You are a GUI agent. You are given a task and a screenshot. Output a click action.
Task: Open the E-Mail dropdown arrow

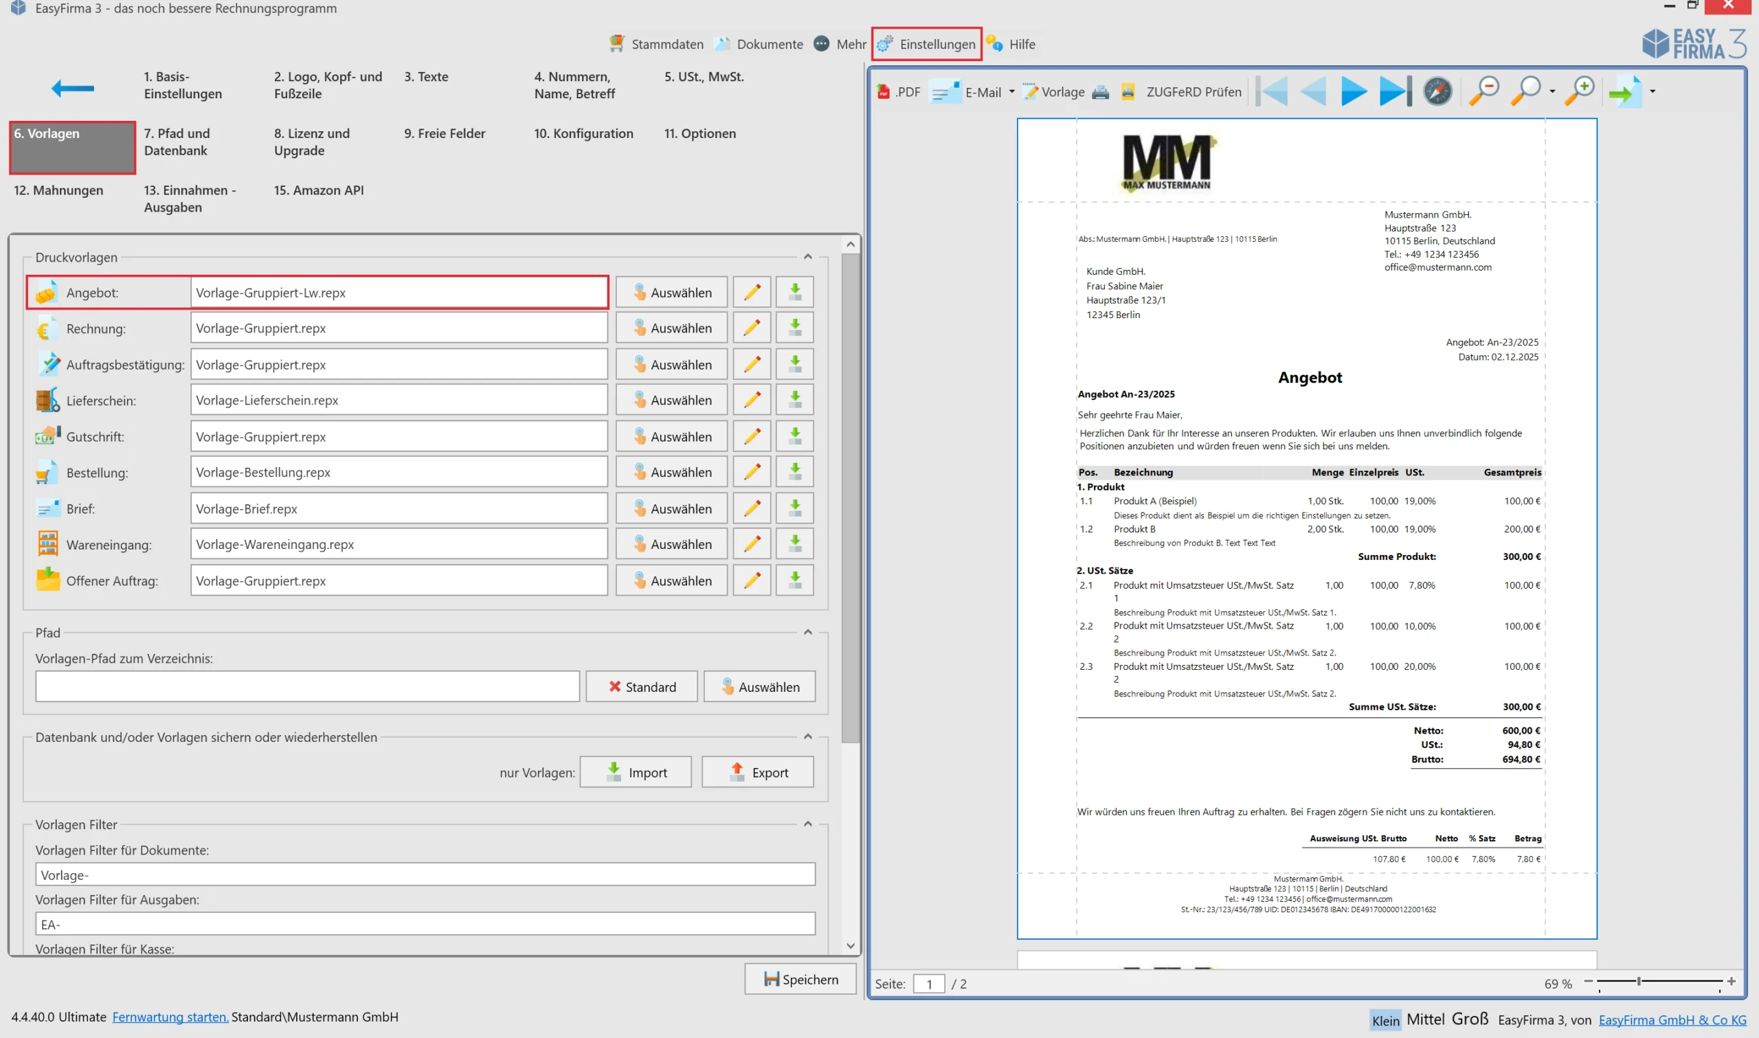point(1011,91)
